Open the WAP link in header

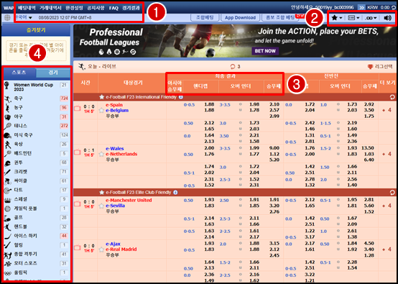9,8
